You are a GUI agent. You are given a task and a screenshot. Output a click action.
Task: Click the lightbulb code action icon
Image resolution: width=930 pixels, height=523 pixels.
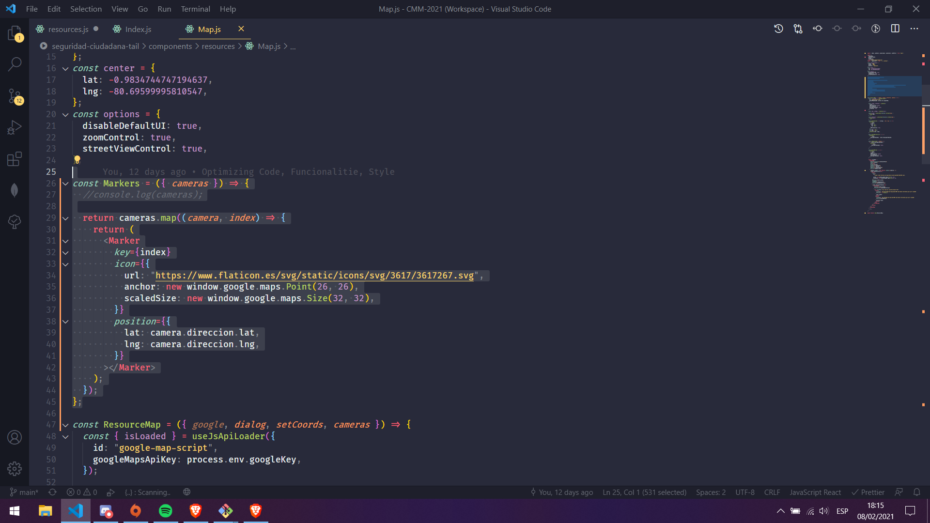coord(77,159)
